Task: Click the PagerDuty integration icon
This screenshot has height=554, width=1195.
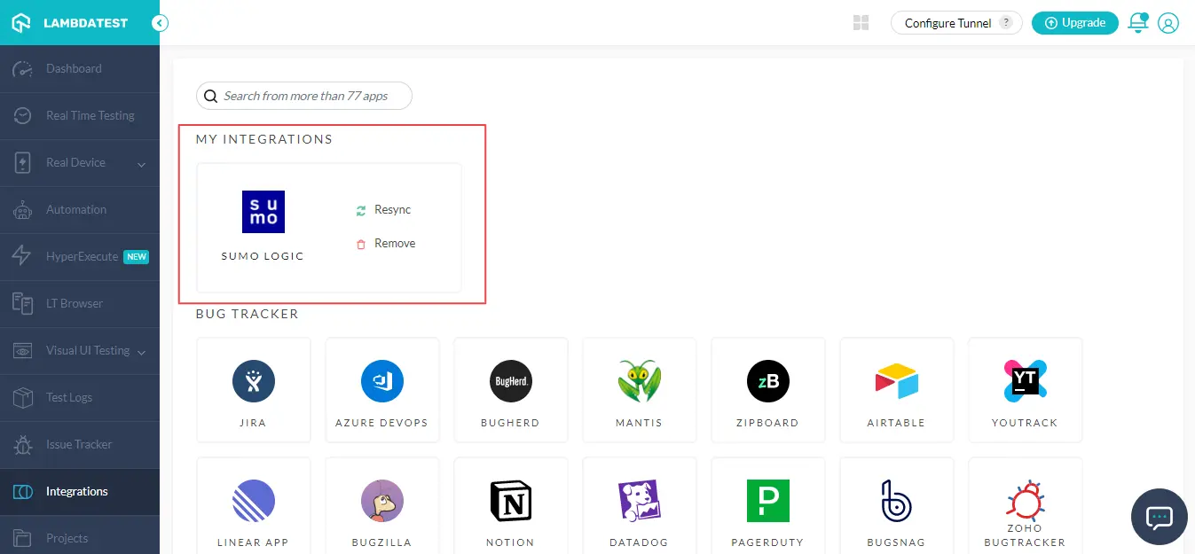Action: 767,502
